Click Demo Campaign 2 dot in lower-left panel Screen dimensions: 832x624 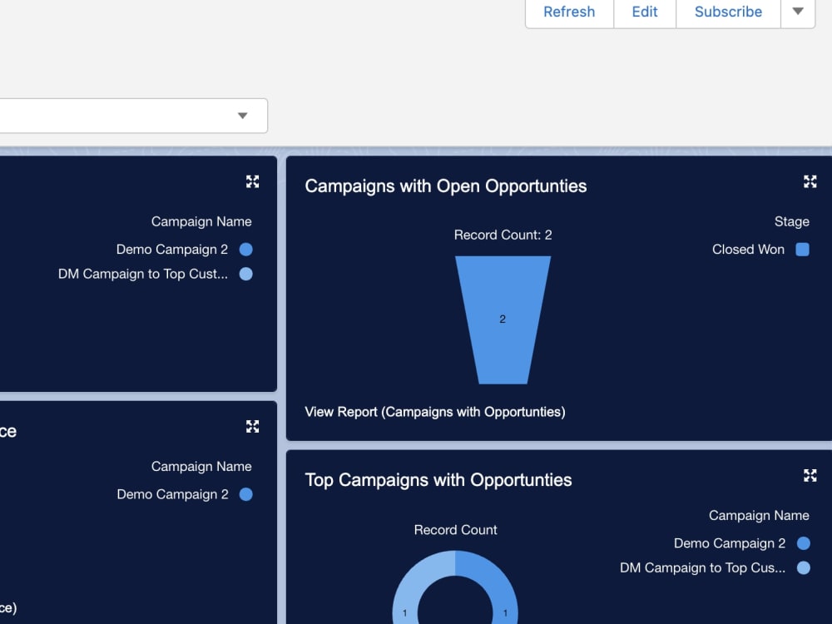(245, 494)
